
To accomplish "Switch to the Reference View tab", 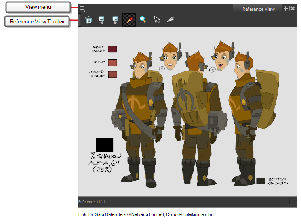I will 258,9.
